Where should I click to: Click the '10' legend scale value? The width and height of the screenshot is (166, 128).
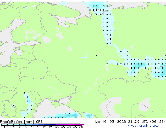(x=33, y=127)
